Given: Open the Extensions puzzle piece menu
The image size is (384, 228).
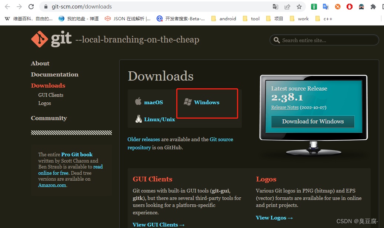Looking at the screenshot, I should pos(373,7).
